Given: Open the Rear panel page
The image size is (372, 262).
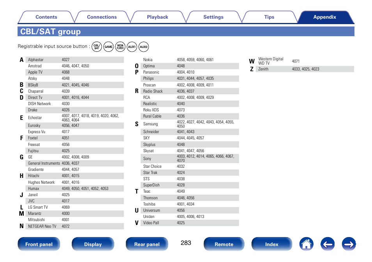Looking at the screenshot, I should (147, 244).
